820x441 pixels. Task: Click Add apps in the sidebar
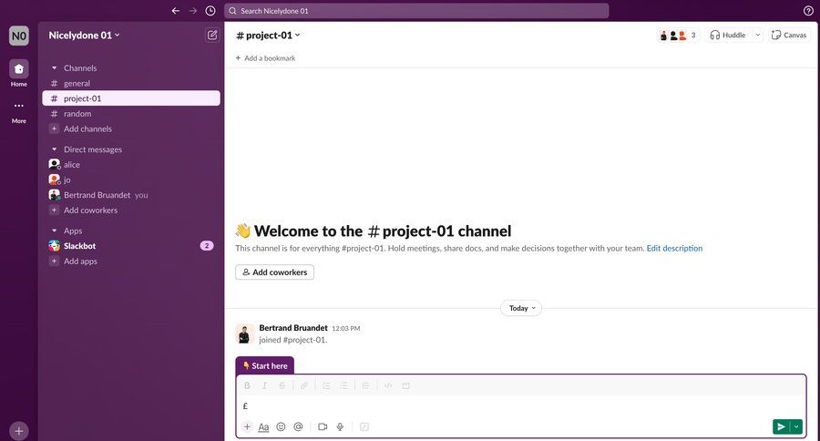131,261
